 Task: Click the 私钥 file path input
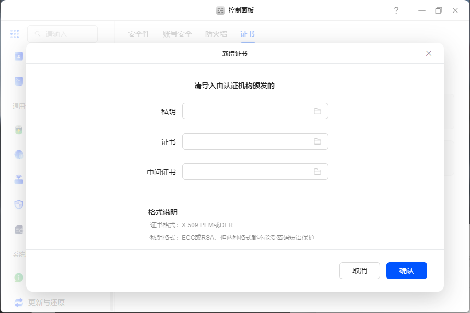pos(255,111)
